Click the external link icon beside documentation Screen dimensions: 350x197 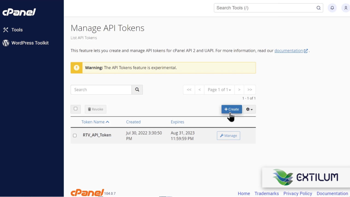[x=306, y=51]
